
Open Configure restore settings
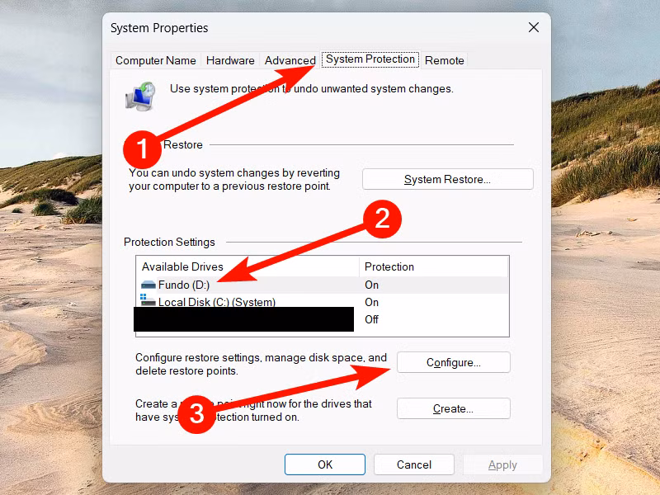point(454,362)
